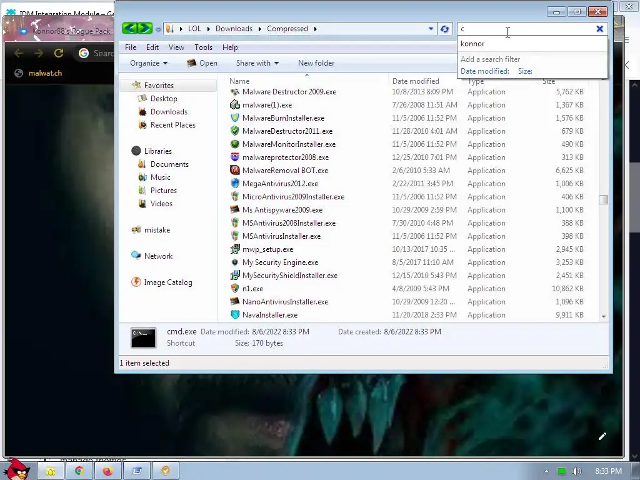The width and height of the screenshot is (640, 480).
Task: Select MalwareDestructor2011.exe green shield icon
Action: (235, 131)
